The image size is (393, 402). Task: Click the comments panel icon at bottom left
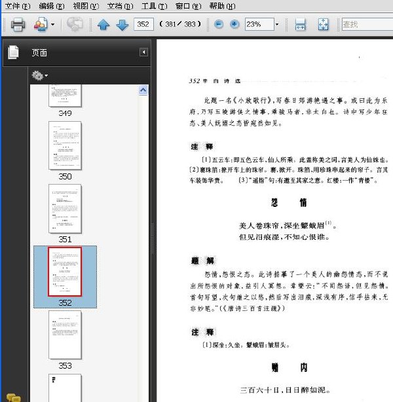coord(14,397)
